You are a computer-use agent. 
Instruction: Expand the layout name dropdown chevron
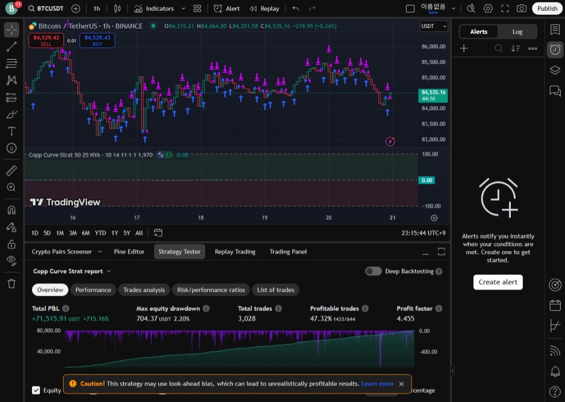click(x=453, y=9)
